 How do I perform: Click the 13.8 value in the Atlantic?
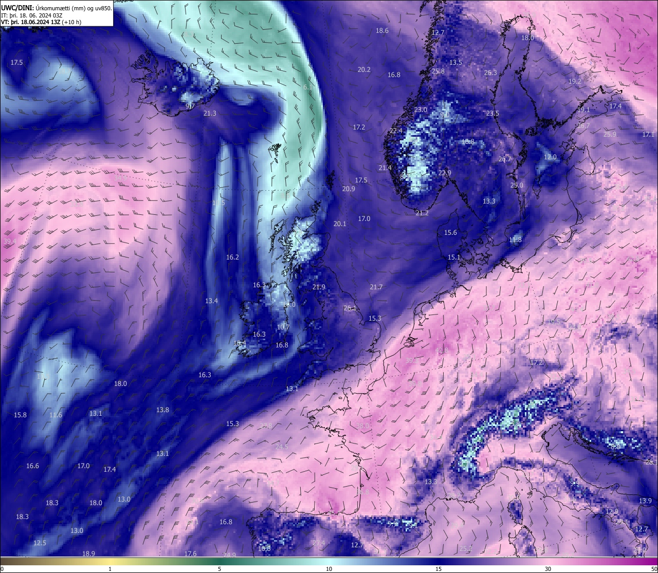point(162,410)
